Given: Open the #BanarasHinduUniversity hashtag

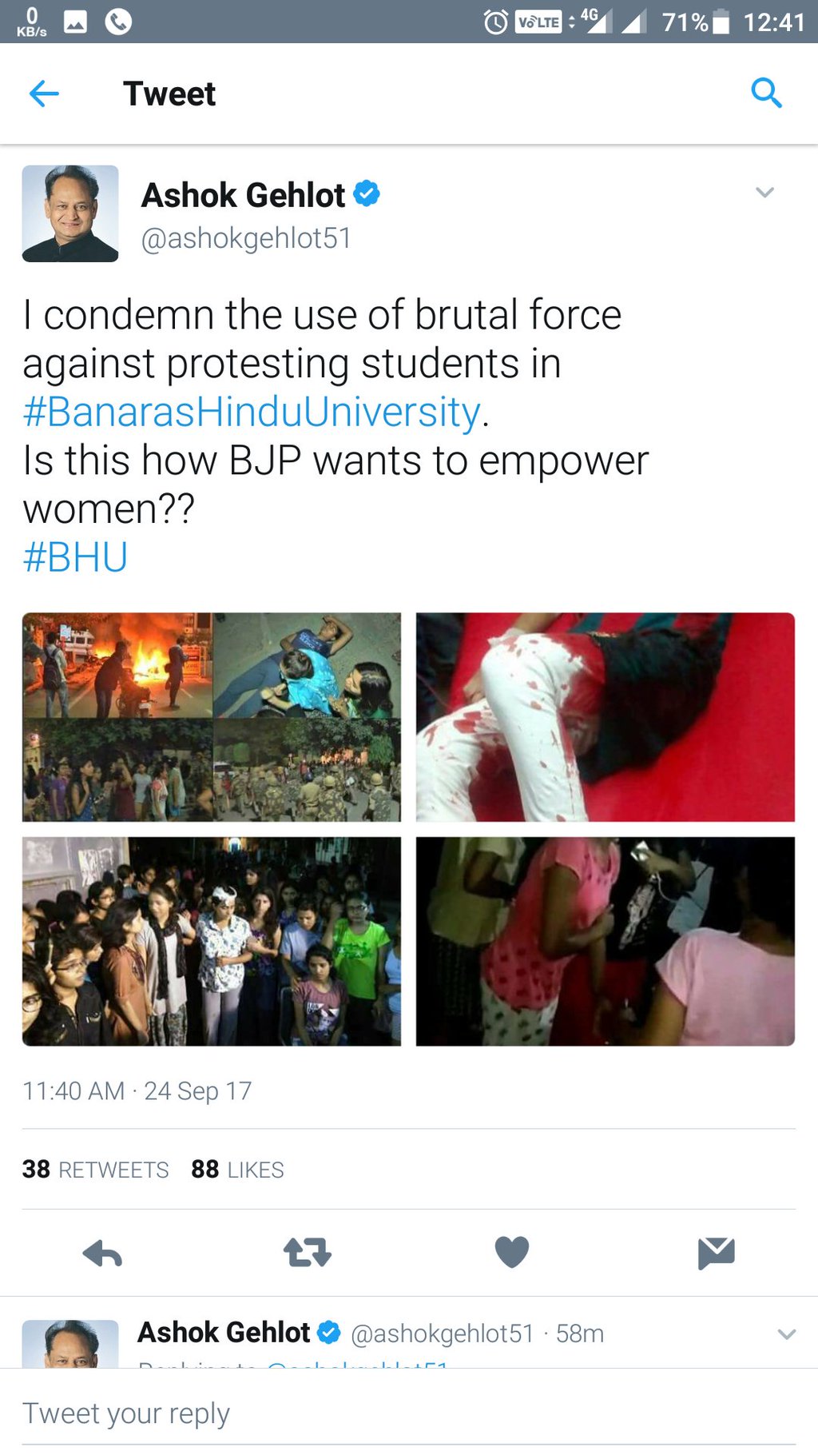Looking at the screenshot, I should pyautogui.click(x=252, y=413).
